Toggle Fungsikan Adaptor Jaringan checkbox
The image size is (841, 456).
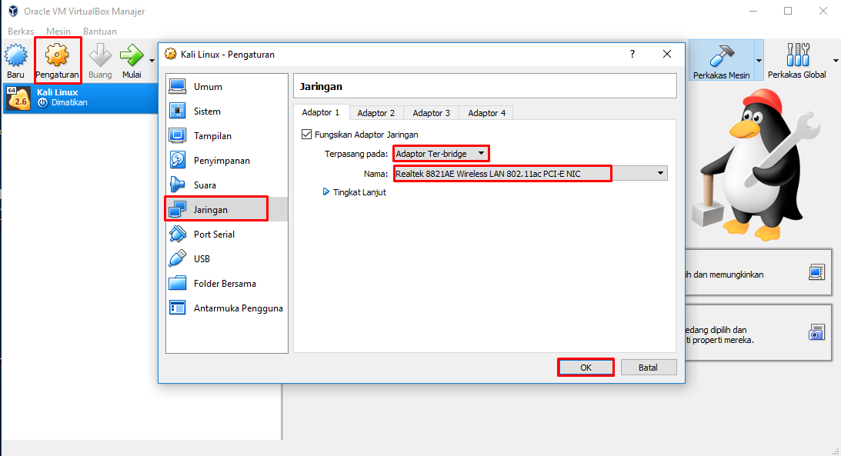[307, 135]
